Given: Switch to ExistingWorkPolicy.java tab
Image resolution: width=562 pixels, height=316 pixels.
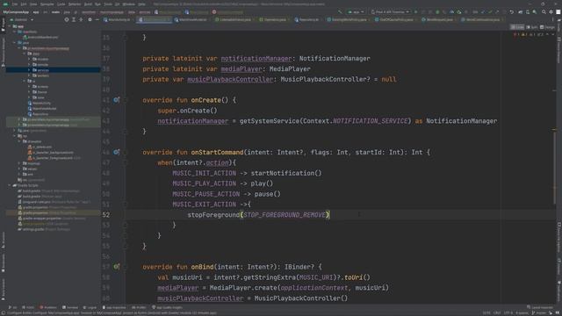Looking at the screenshot, I should point(346,19).
